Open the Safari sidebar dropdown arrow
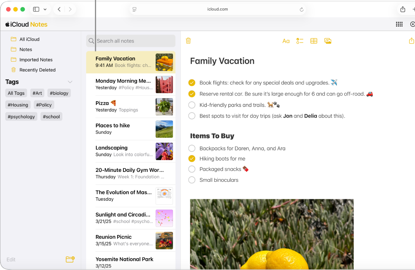Screen dimensions: 415x270 point(45,9)
